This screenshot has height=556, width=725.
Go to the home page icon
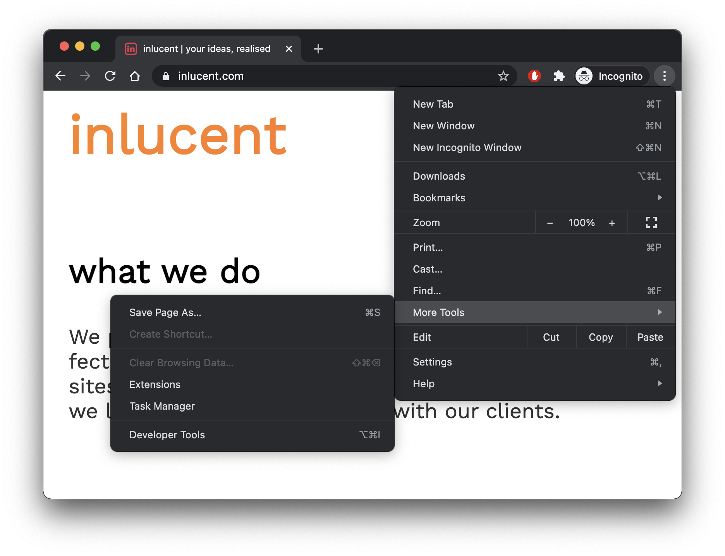click(x=135, y=76)
